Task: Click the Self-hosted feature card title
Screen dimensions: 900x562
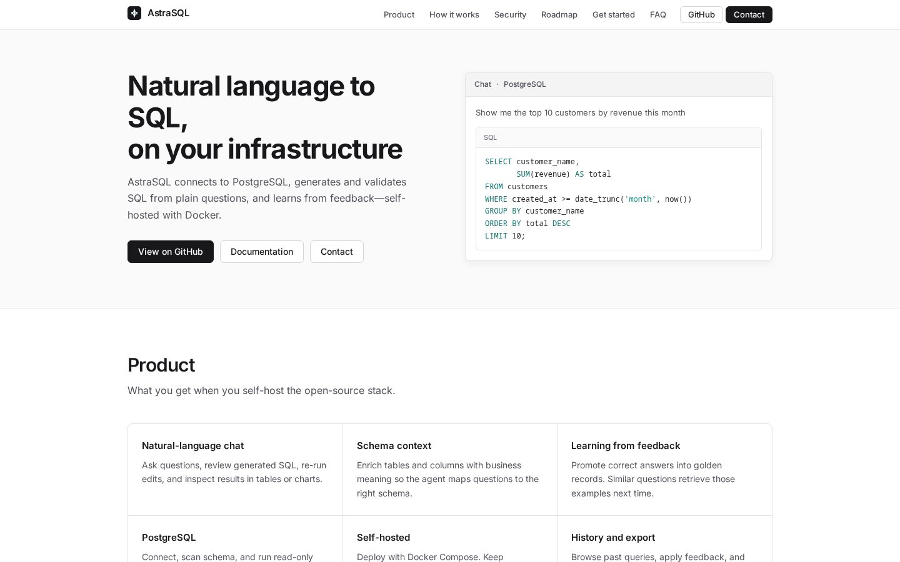Action: (383, 538)
